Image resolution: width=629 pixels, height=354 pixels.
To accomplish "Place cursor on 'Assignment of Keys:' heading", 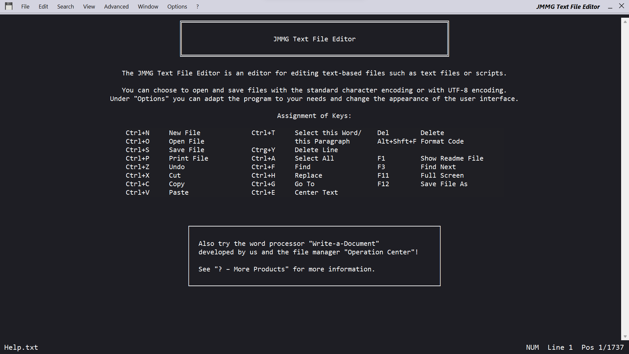I will (x=314, y=116).
